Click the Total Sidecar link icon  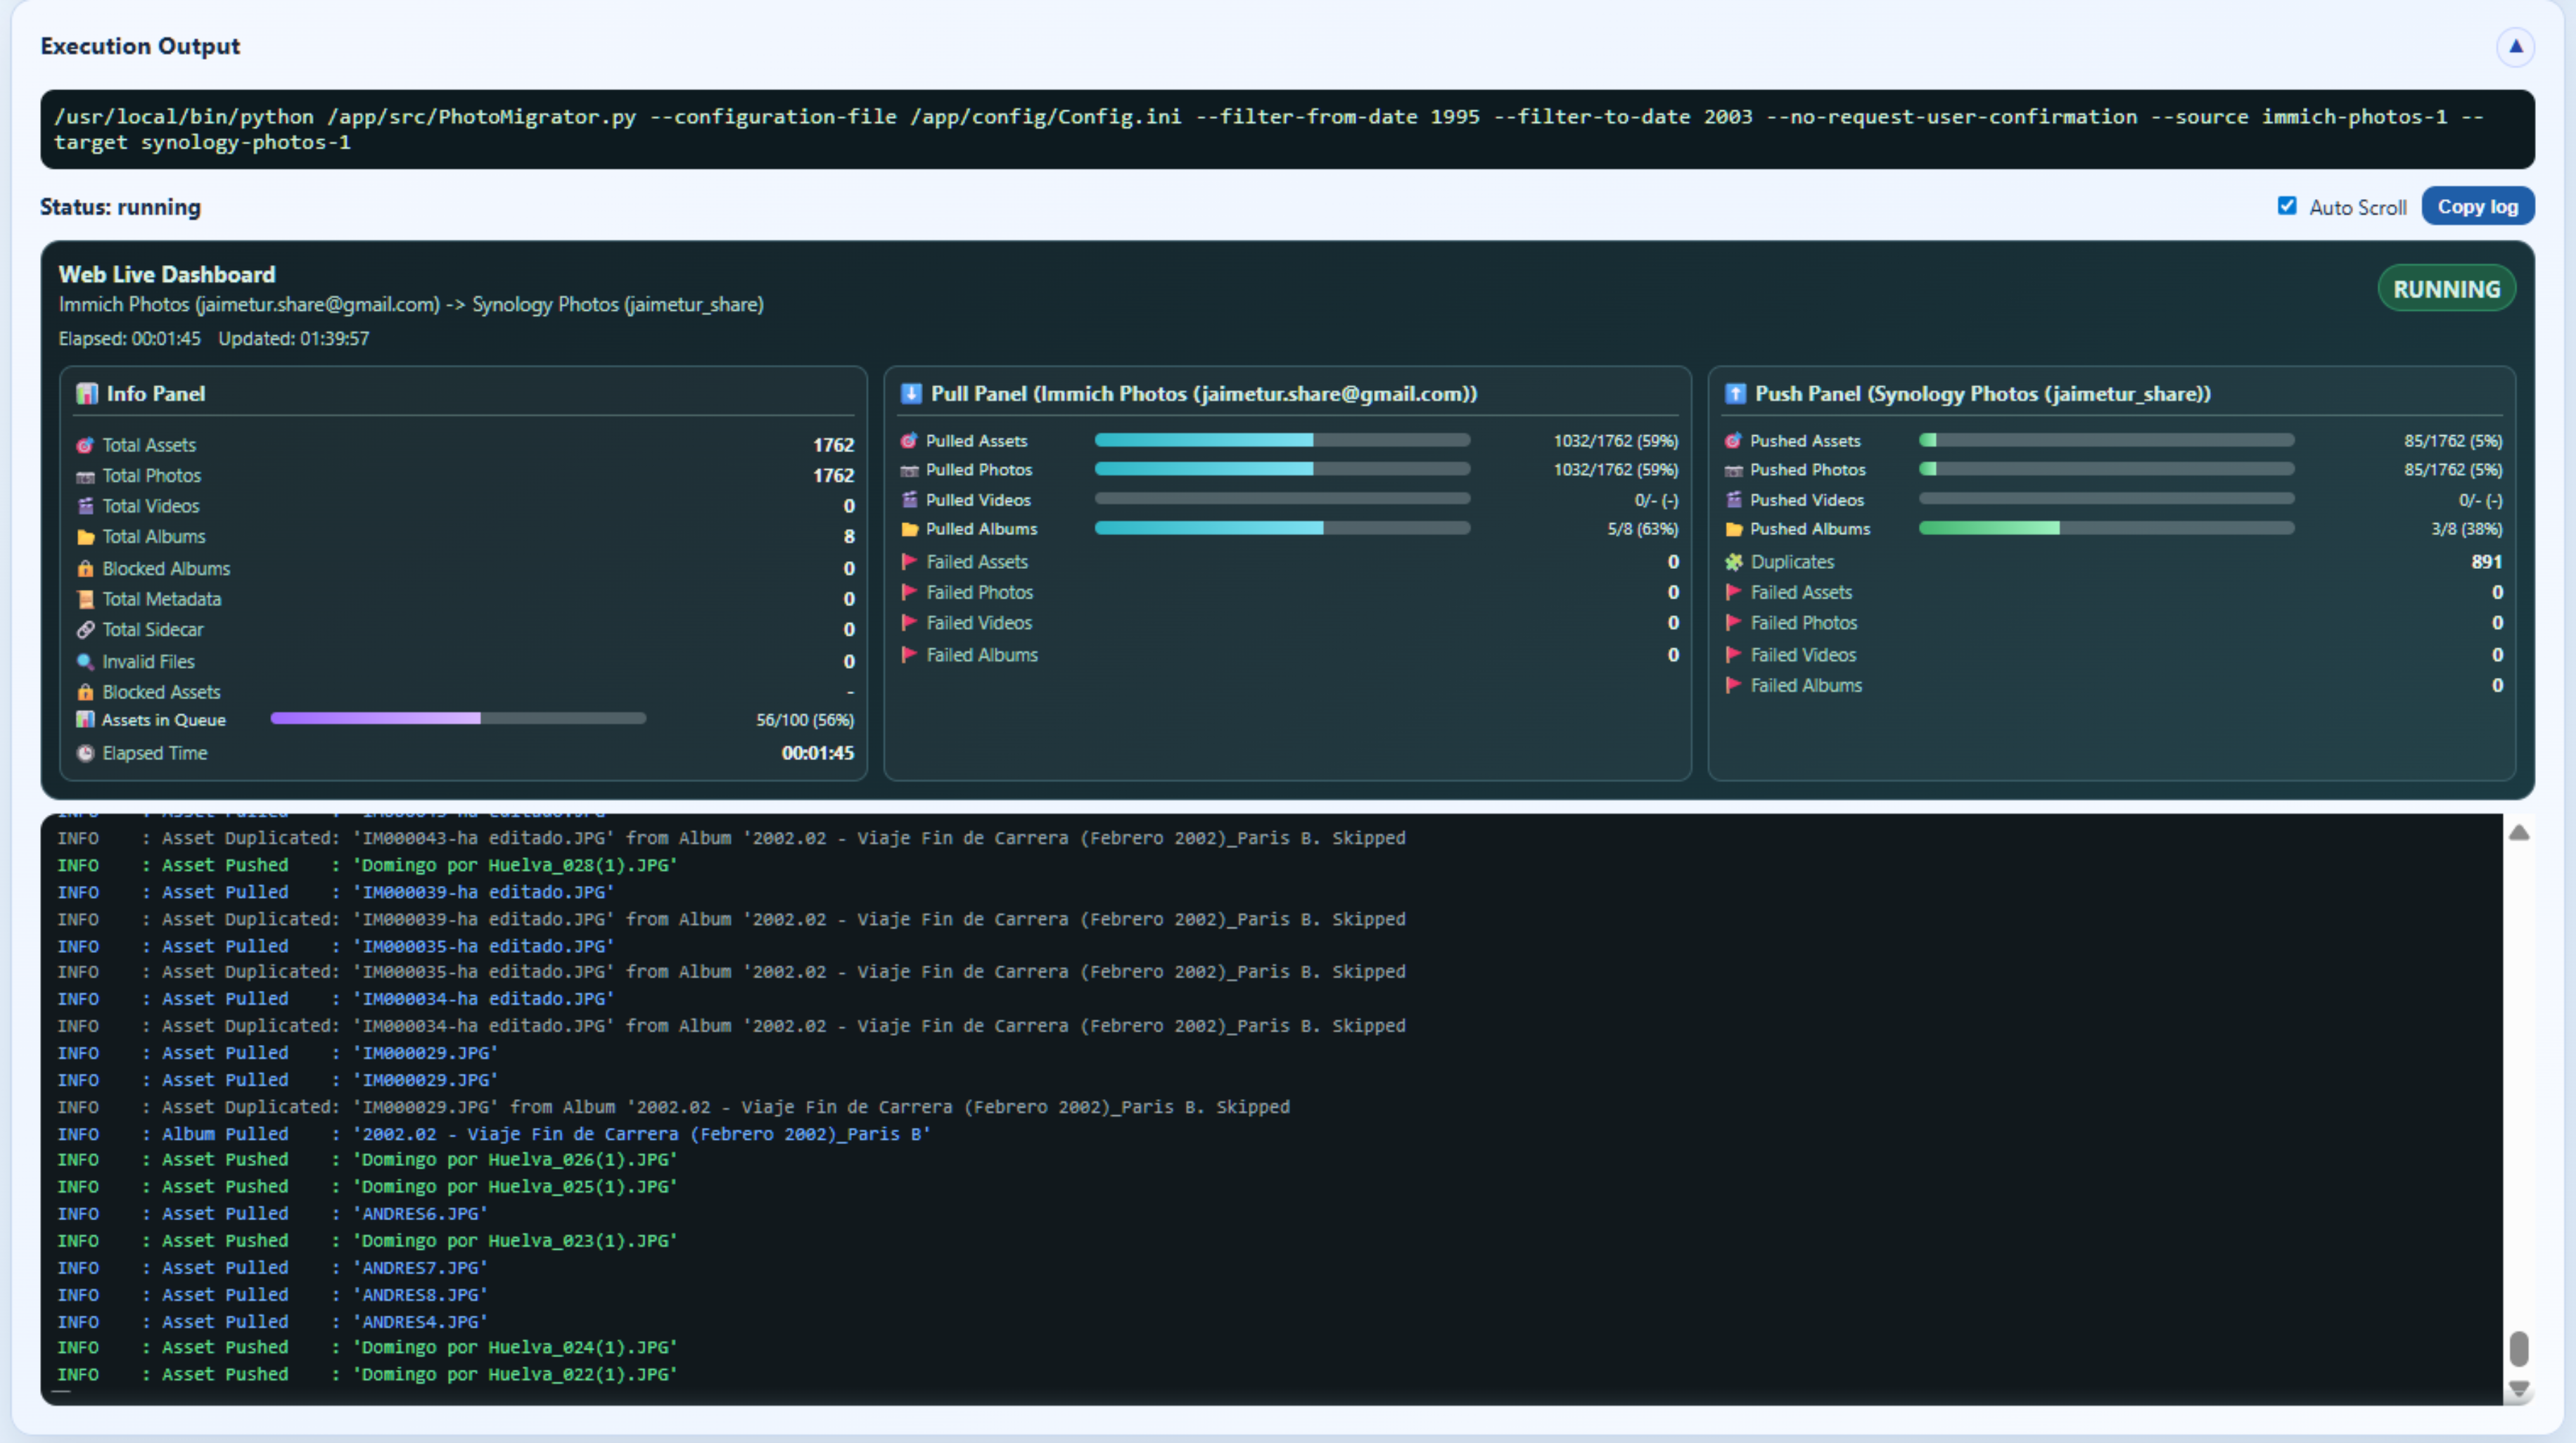[86, 629]
